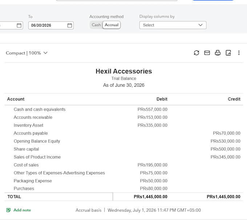
Task: Click debit amount PRs75,000.00
Action: 154,173
